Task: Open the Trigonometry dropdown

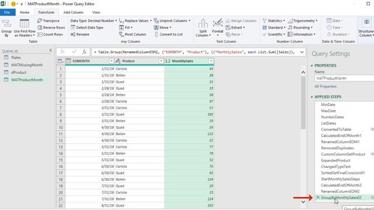Action: (303, 21)
